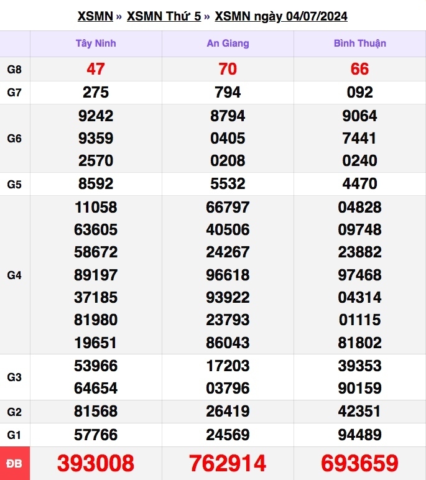Select G5 result 8592
The image size is (426, 480).
pos(96,183)
